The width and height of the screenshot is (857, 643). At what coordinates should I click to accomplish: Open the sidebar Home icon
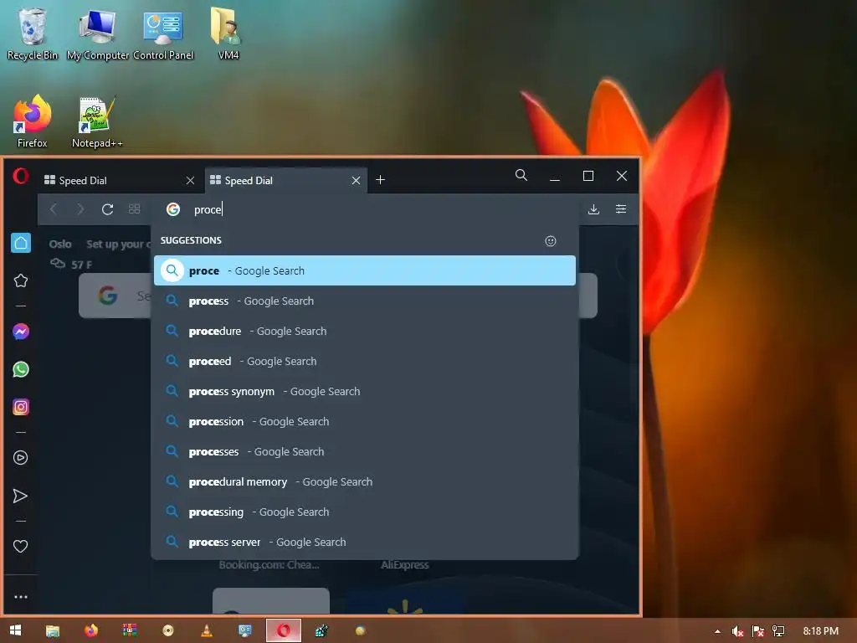[21, 243]
